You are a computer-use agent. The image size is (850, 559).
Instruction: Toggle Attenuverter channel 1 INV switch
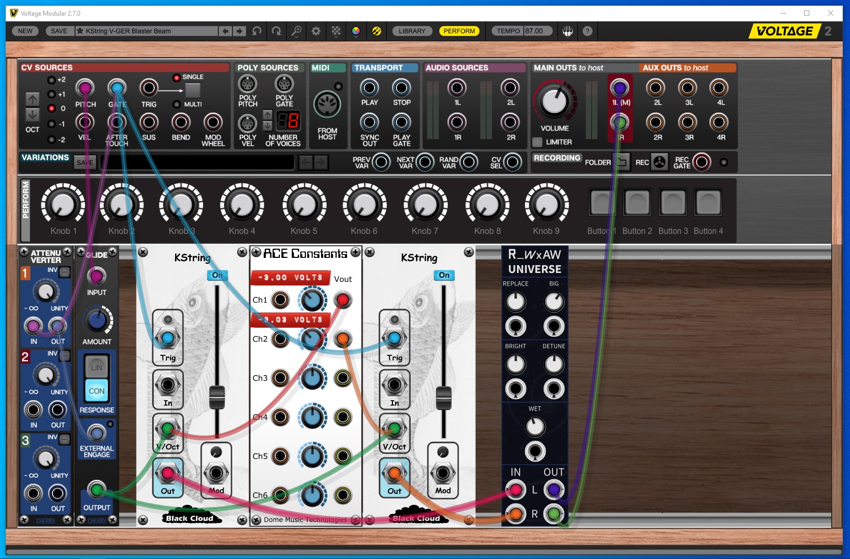point(65,272)
